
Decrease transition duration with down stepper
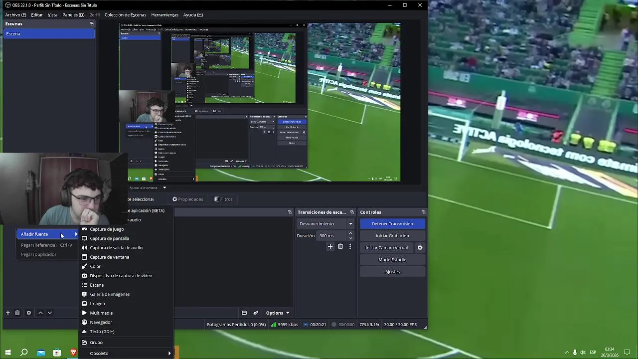[350, 238]
